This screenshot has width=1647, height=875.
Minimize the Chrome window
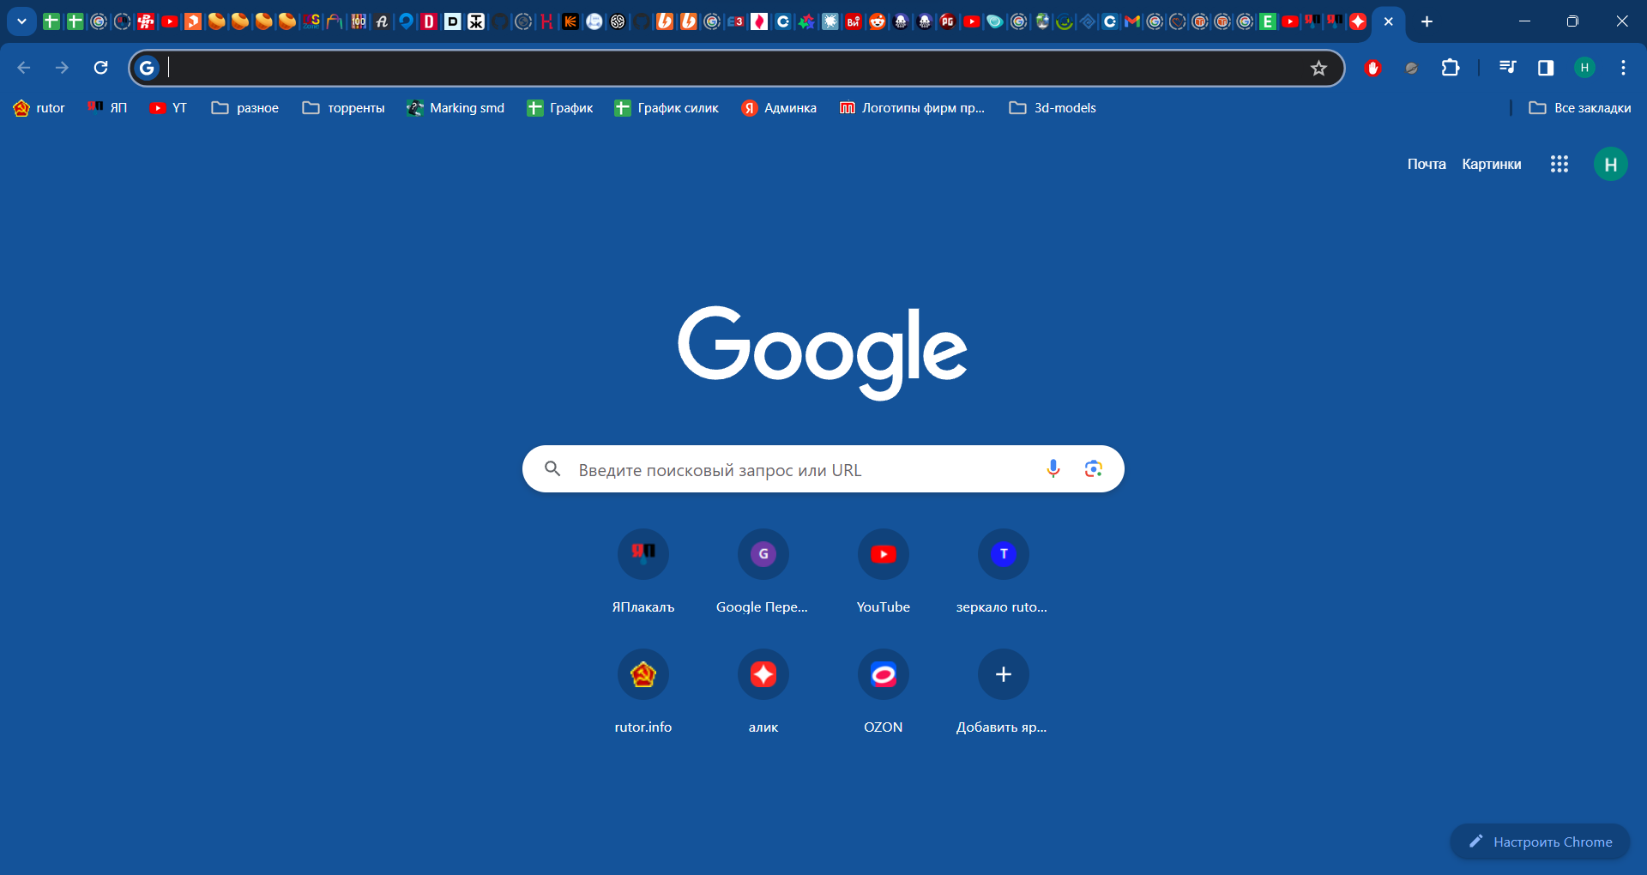click(x=1524, y=21)
